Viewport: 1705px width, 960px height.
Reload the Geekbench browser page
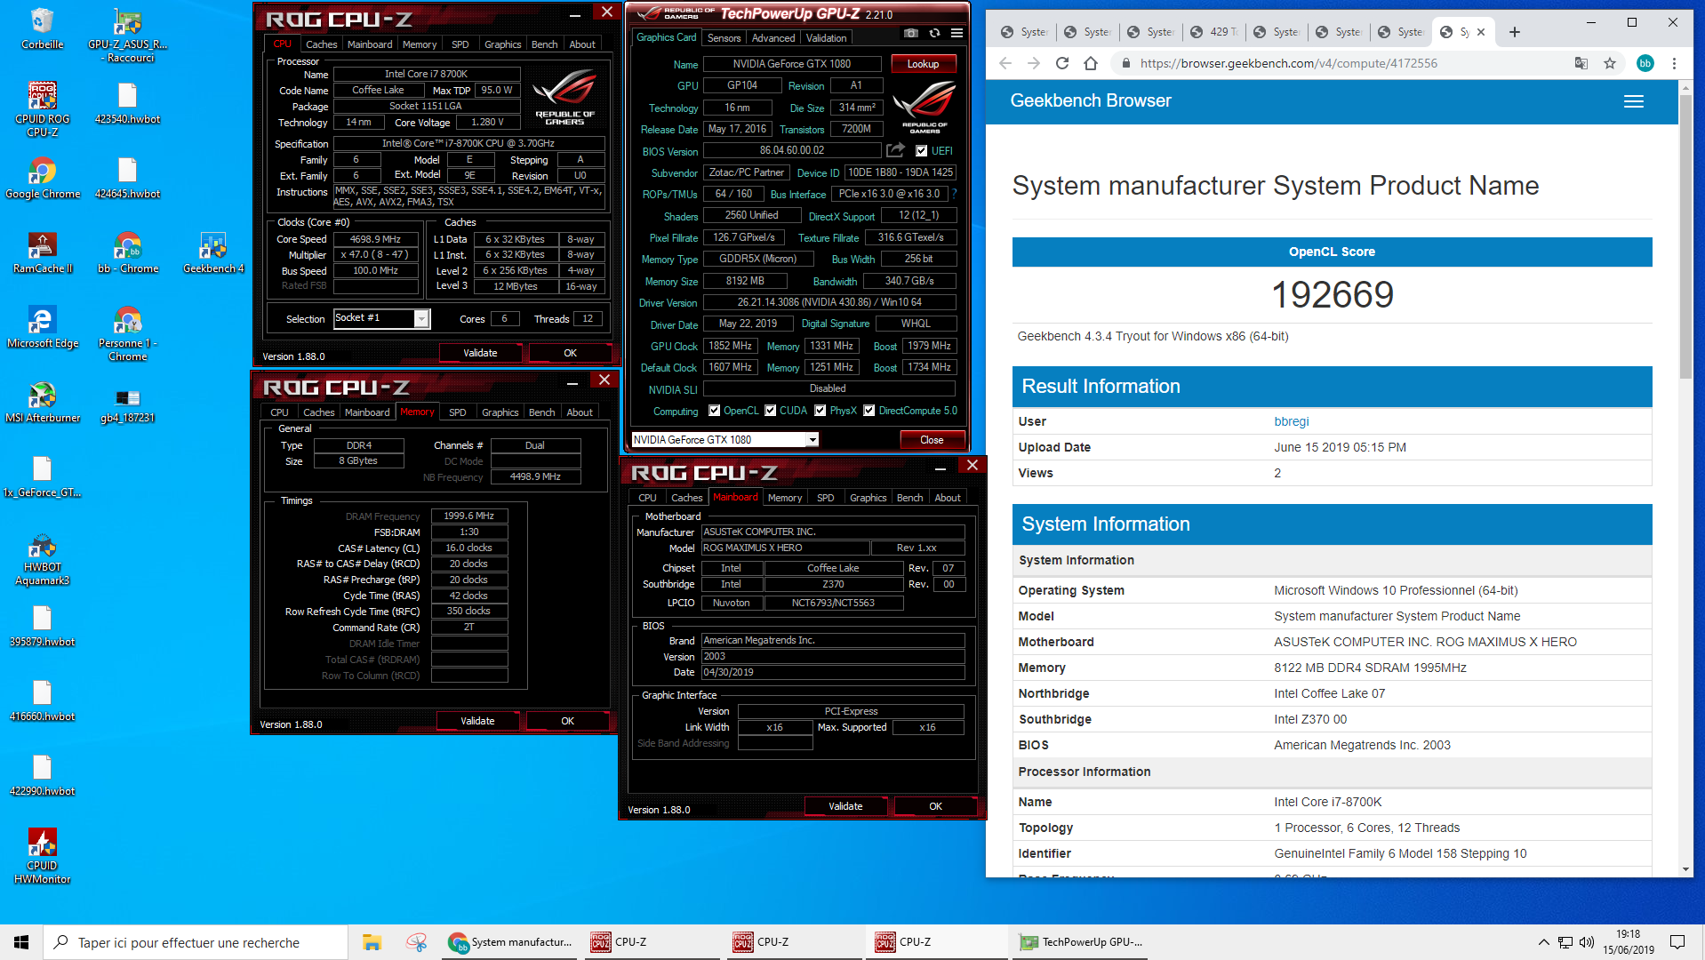tap(1061, 63)
